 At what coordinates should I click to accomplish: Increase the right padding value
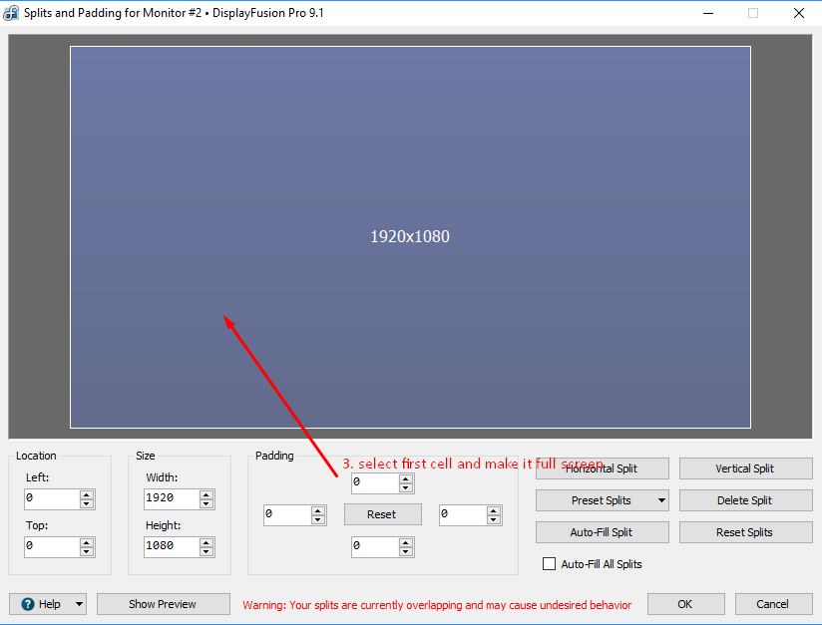click(494, 510)
